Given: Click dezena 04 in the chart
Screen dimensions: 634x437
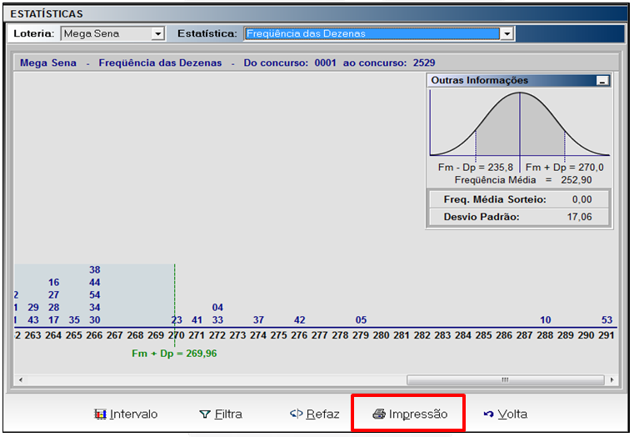Looking at the screenshot, I should (x=217, y=308).
